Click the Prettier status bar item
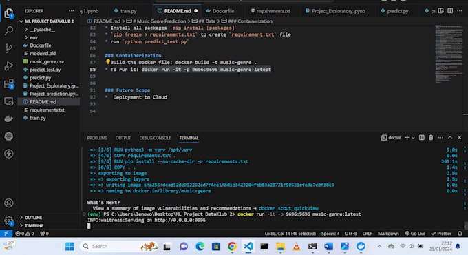The width and height of the screenshot is (468, 255). 441,234
